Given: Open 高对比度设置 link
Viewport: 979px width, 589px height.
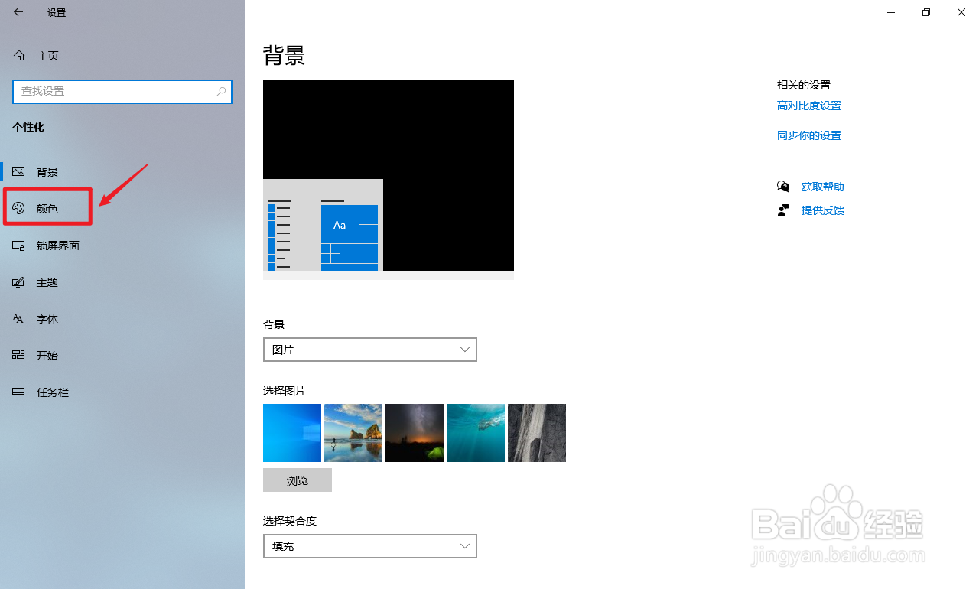Looking at the screenshot, I should point(809,106).
